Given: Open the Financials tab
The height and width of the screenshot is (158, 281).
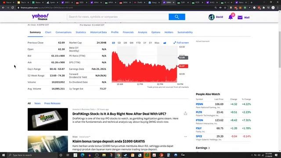Looking at the screenshot, I should click(128, 32).
